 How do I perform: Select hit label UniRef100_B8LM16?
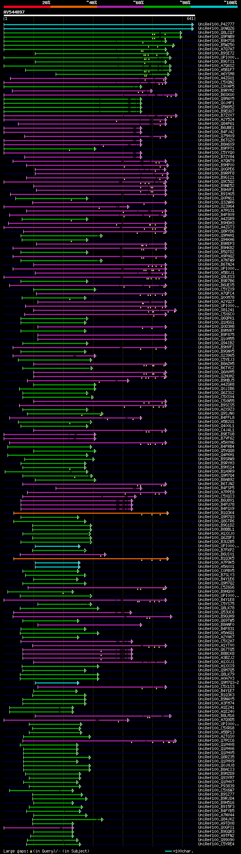[x=216, y=716]
